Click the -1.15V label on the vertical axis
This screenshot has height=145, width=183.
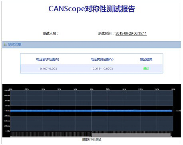[7, 131]
